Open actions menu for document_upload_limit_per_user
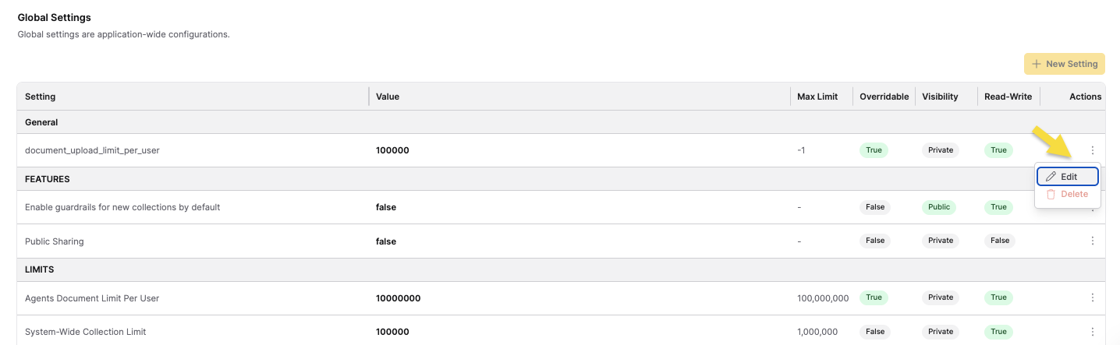 [x=1092, y=150]
